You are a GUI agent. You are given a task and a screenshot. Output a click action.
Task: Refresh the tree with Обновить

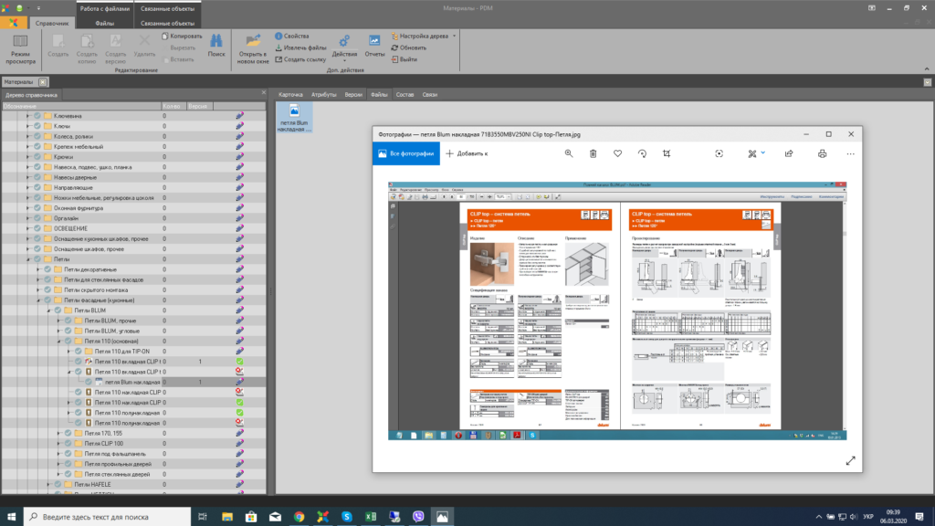409,47
